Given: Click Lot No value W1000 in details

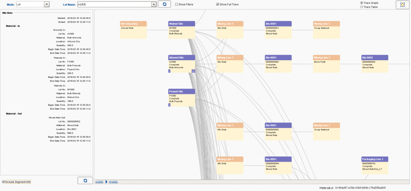Looking at the screenshot, I should (71, 89).
